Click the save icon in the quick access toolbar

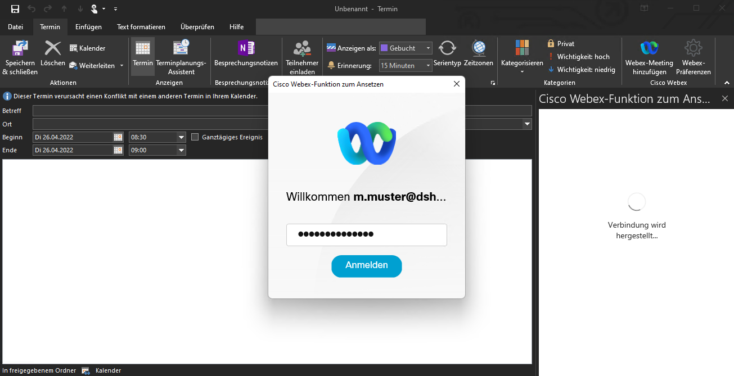pos(15,8)
